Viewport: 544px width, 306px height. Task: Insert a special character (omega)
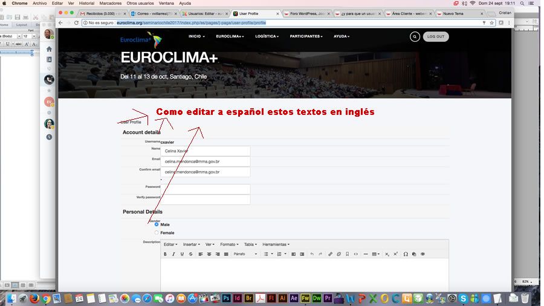point(406,254)
